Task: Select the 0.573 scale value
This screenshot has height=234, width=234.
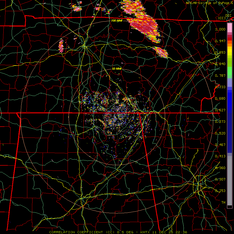Action: [220, 121]
